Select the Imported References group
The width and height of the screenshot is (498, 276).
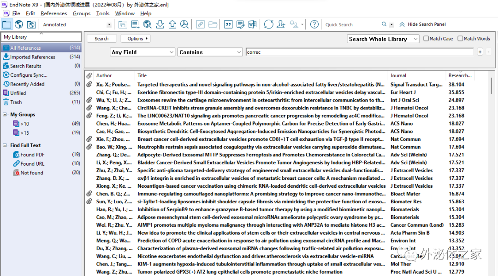tap(41, 57)
